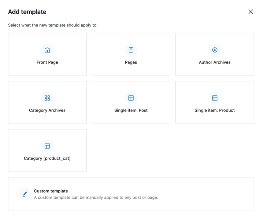Select the Front Page label
The height and width of the screenshot is (220, 263).
47,62
